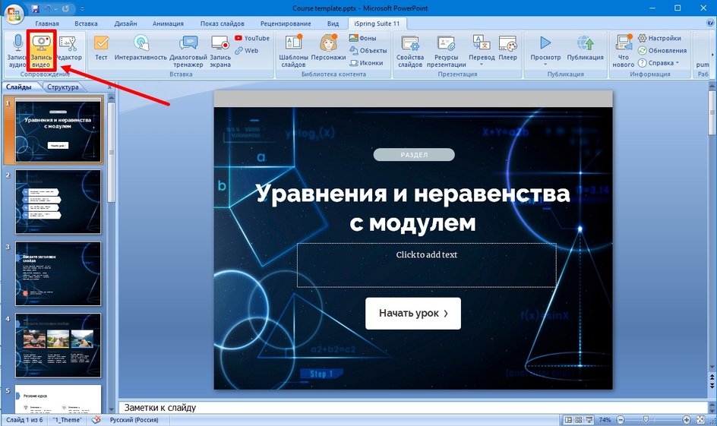
Task: Click Начать урок button on slide
Action: [x=413, y=314]
